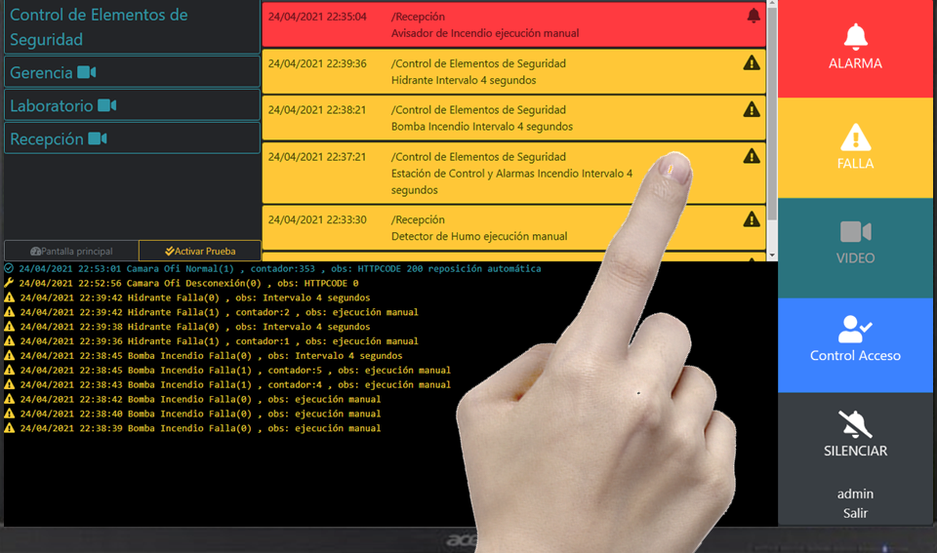Click alert list scrollbar down arrow

tap(772, 256)
